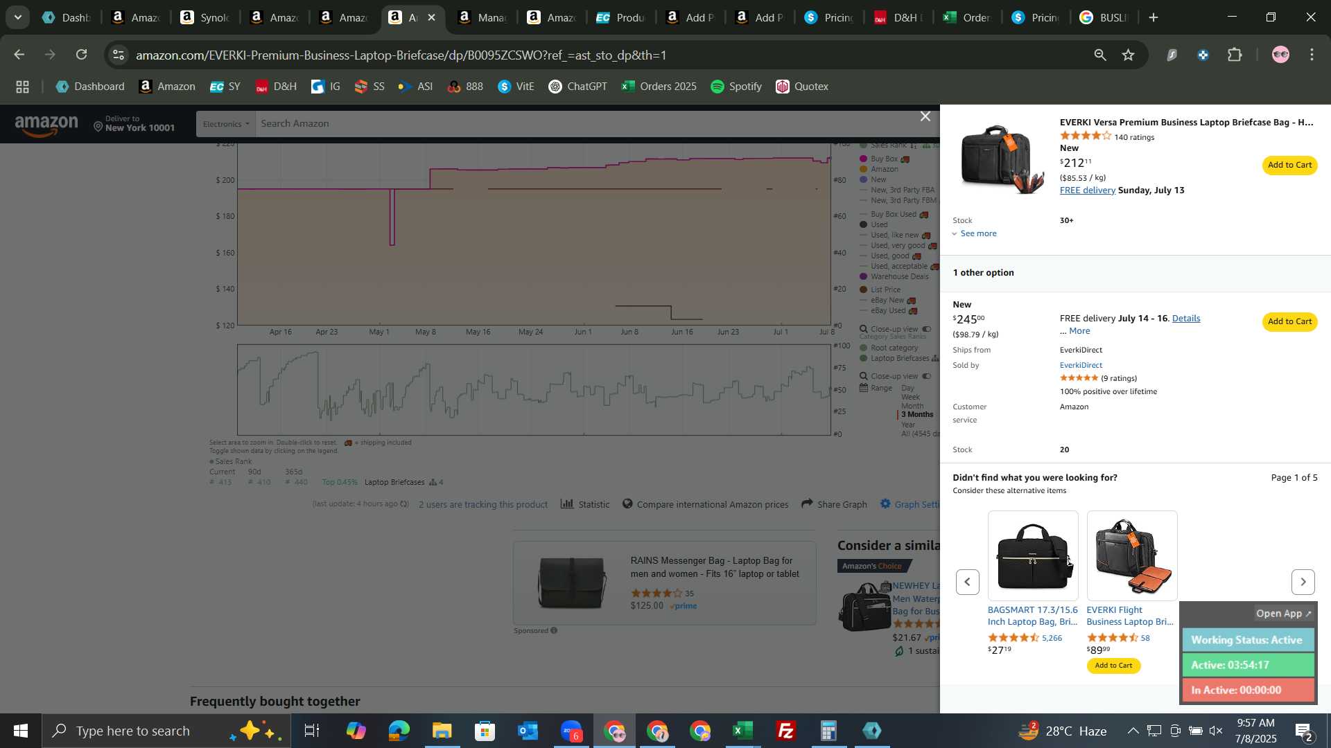
Task: Open BAGSMART laptop bag thumbnail
Action: click(x=1033, y=555)
